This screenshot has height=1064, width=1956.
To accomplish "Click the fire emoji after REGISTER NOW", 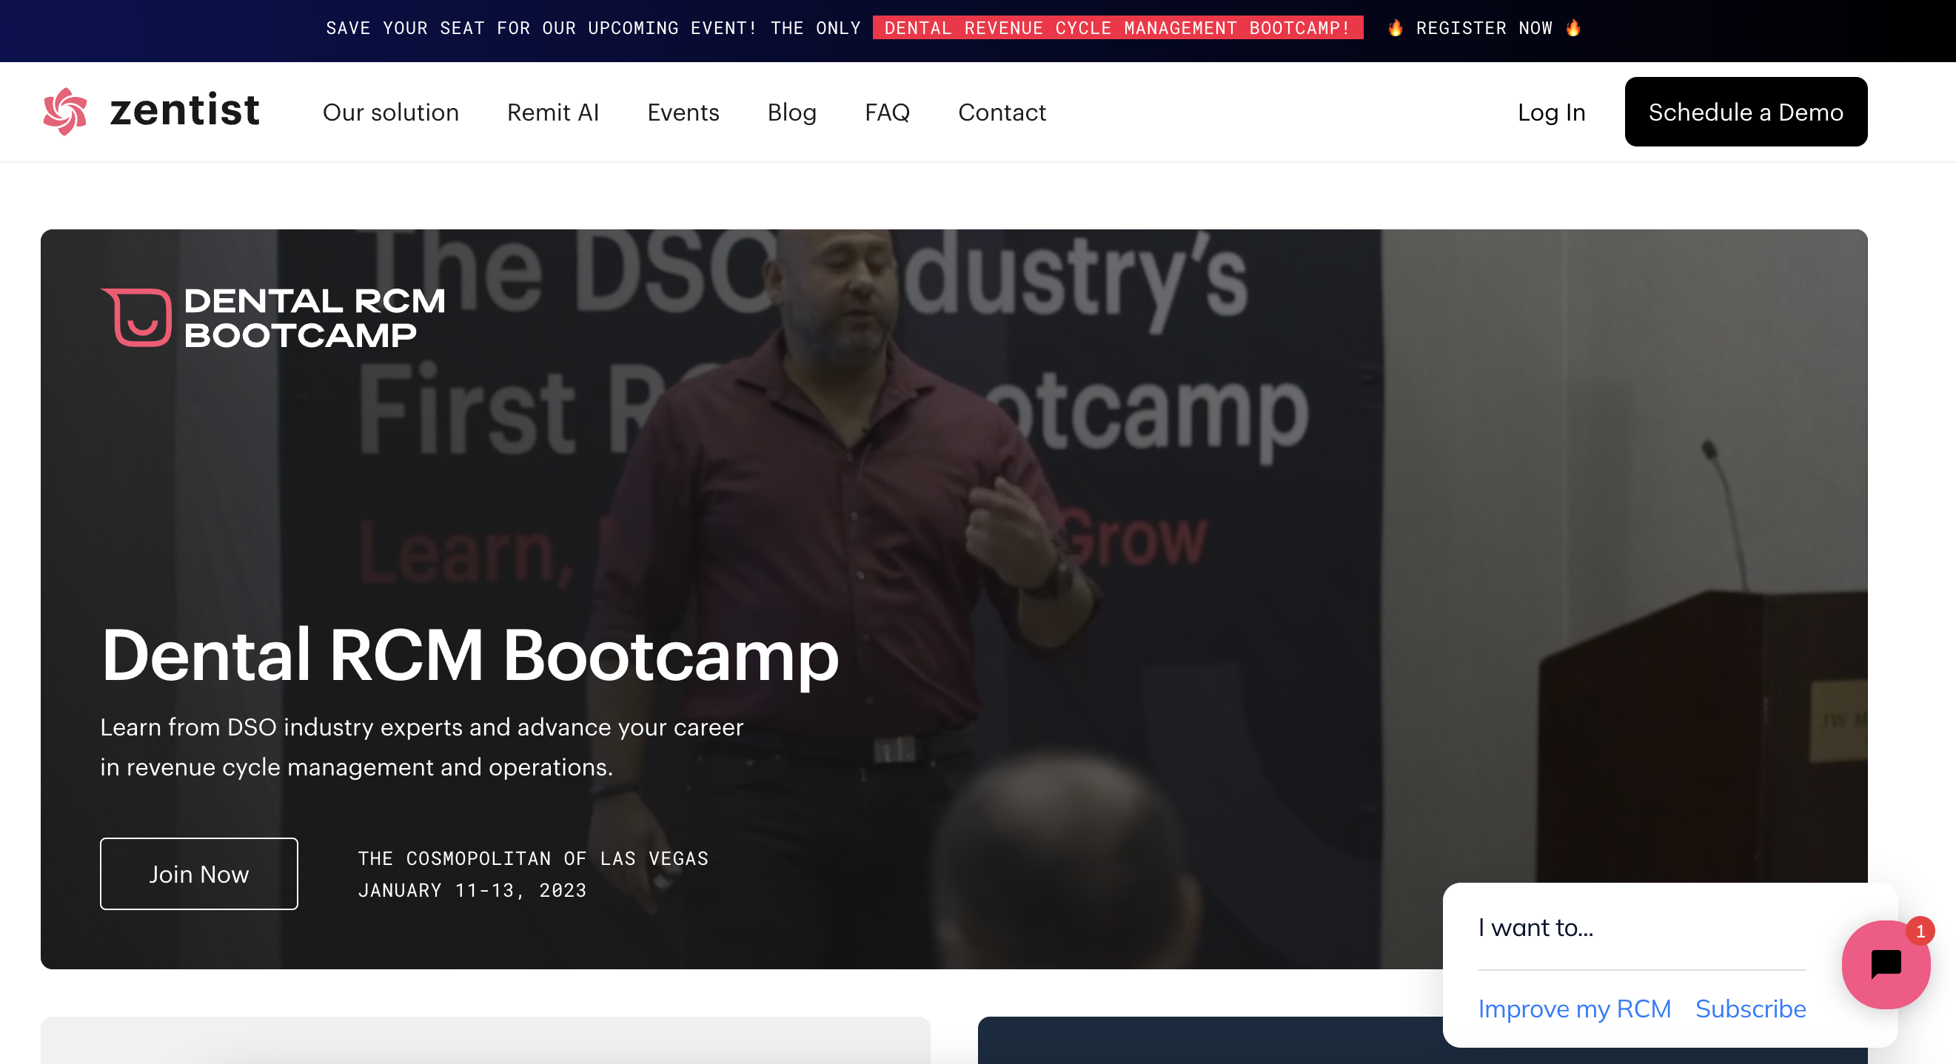I will pos(1573,28).
